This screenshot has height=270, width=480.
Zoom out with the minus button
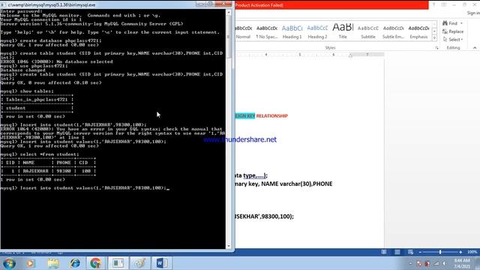coord(420,252)
